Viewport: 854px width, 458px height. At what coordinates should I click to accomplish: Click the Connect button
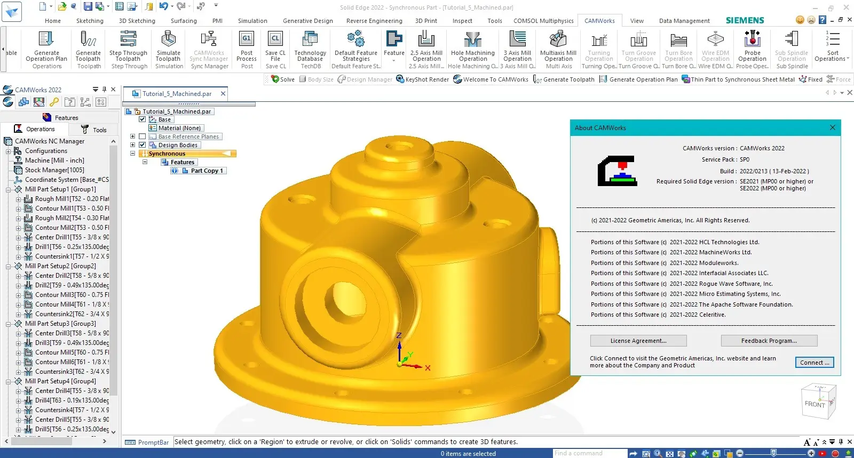[x=815, y=363]
